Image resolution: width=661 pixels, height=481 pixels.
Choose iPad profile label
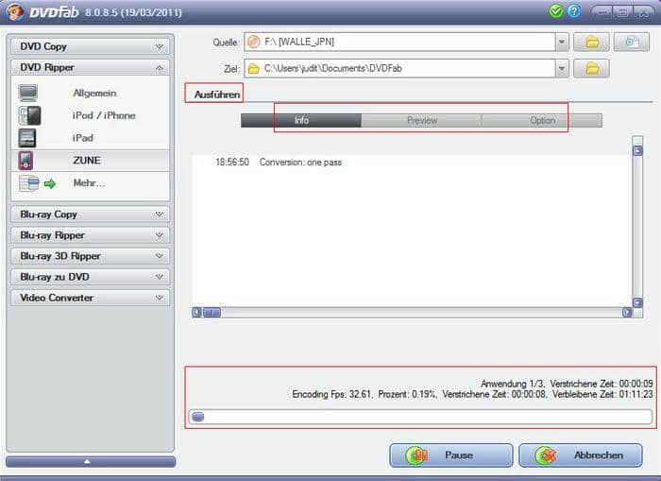[83, 138]
